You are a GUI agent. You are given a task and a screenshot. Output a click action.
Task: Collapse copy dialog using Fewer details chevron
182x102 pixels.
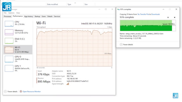pos(121,45)
